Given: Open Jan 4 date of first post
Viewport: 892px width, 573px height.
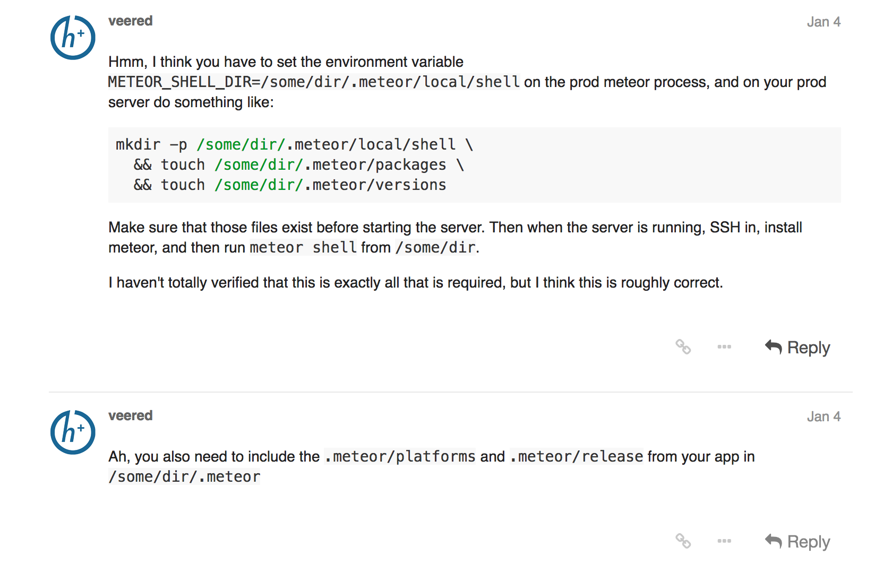Looking at the screenshot, I should click(x=824, y=22).
